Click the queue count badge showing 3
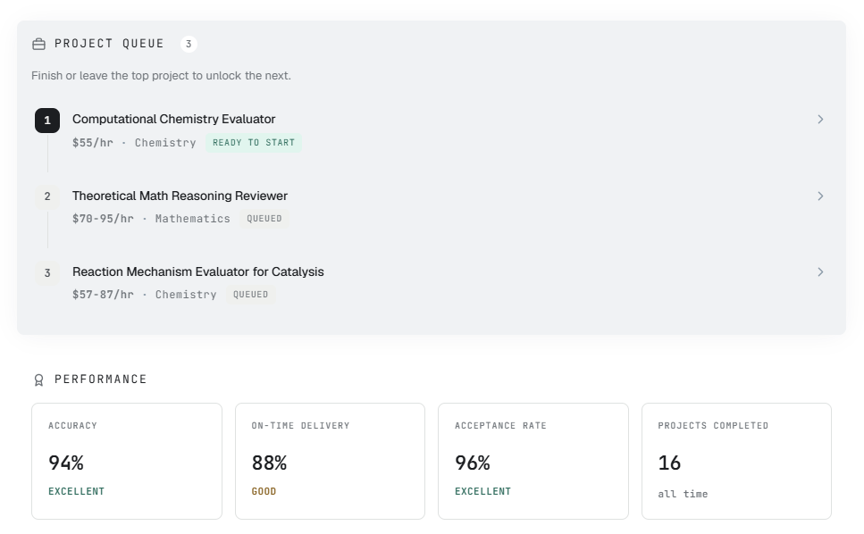 (x=189, y=44)
